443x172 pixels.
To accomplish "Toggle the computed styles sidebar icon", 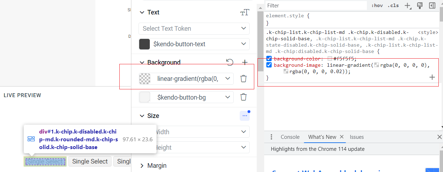I will 432,6.
